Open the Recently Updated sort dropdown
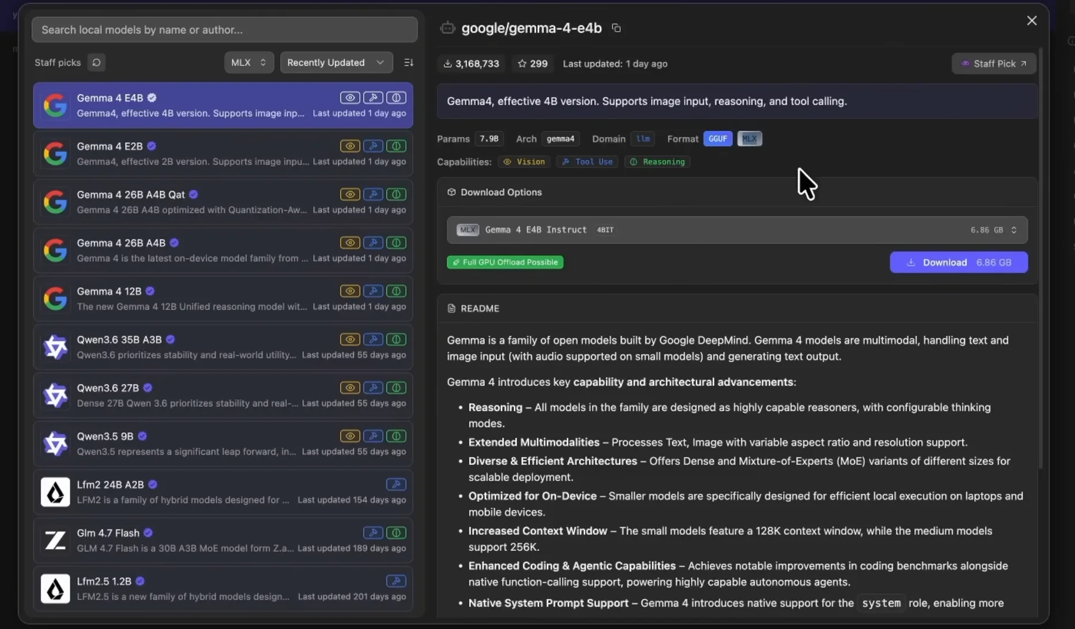The image size is (1075, 629). tap(336, 62)
